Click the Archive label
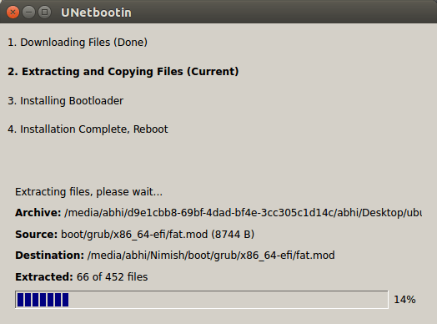Image resolution: width=437 pixels, height=324 pixels. pos(38,213)
